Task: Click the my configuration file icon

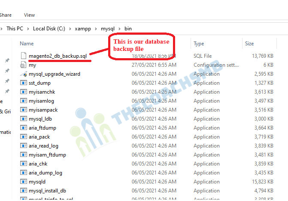Action: tap(23, 65)
